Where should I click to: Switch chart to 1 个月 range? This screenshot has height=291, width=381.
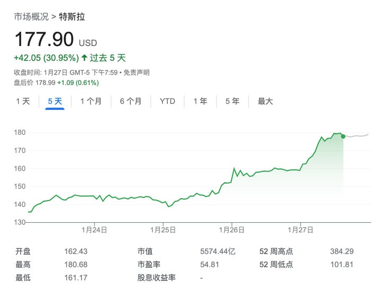tap(91, 101)
